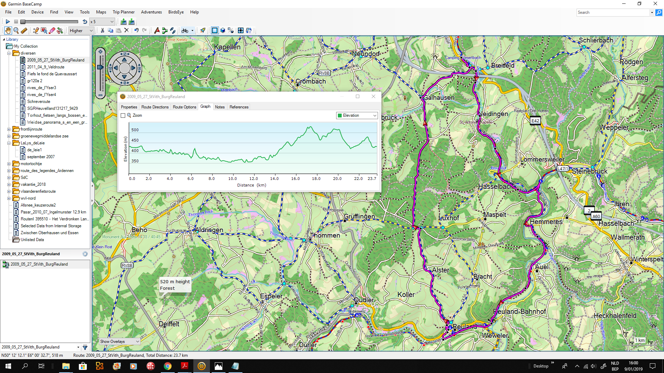The height and width of the screenshot is (373, 664).
Task: Open the File menu
Action: point(8,12)
